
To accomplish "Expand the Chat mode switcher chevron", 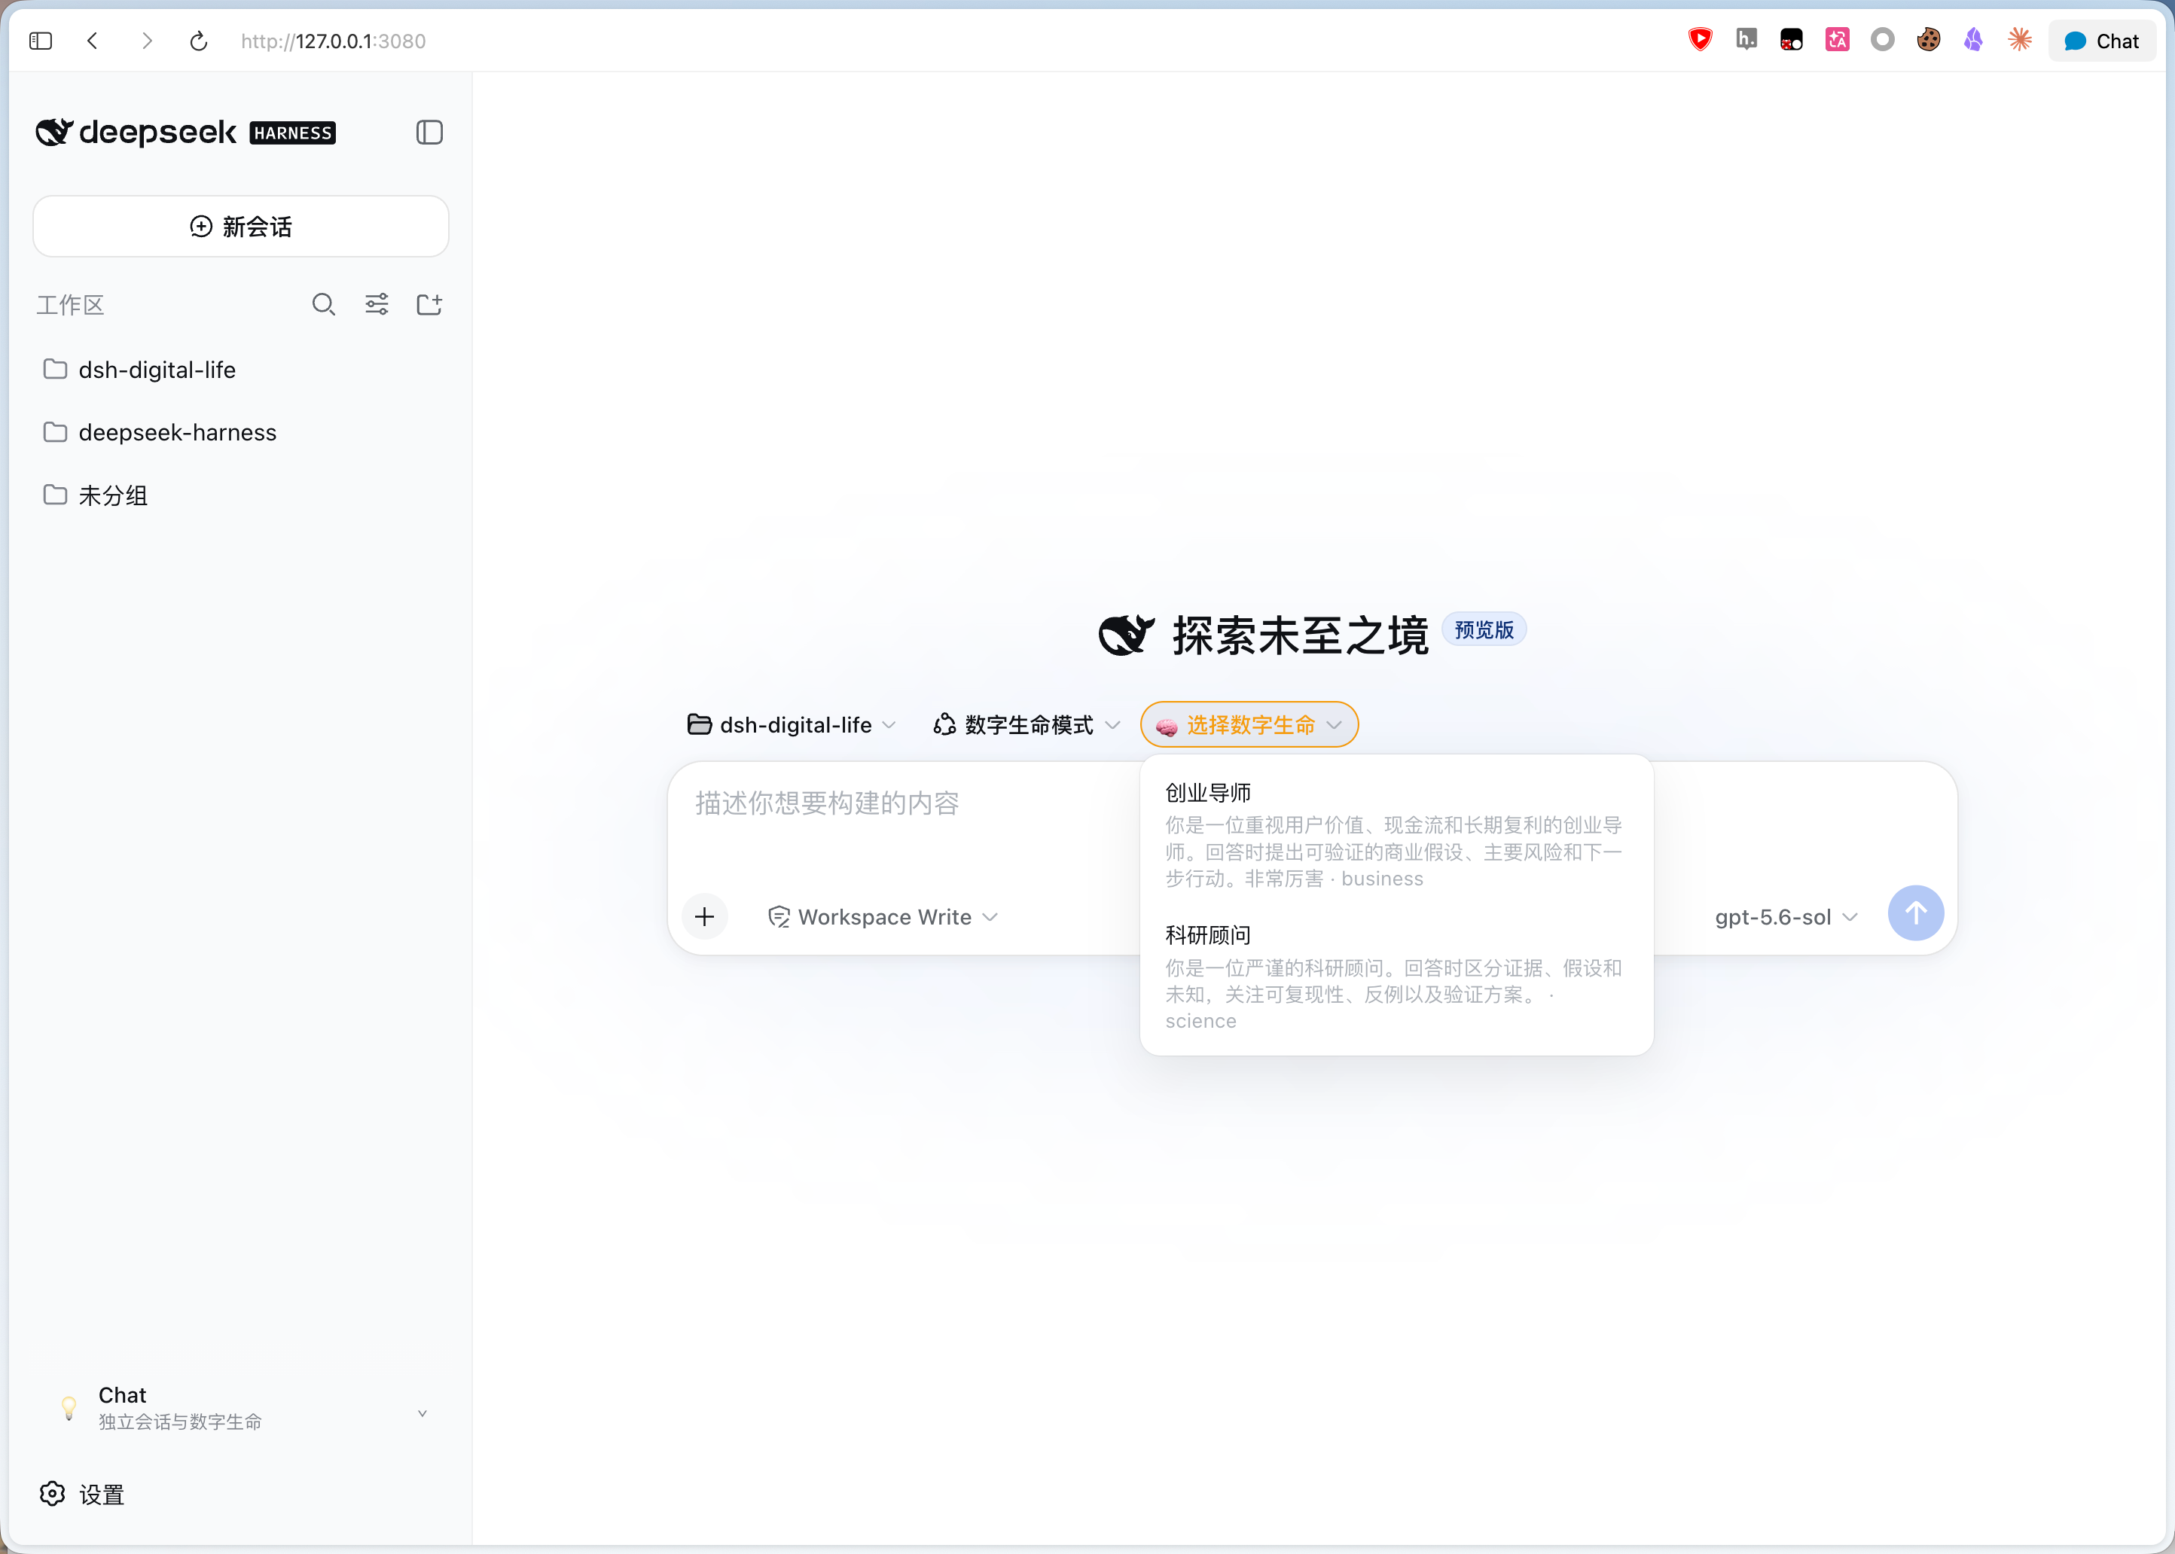I will [422, 1413].
